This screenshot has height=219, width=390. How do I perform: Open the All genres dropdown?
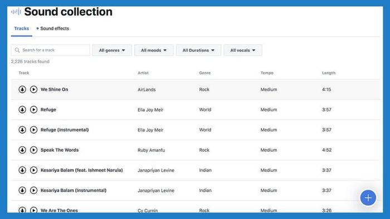[x=112, y=50]
